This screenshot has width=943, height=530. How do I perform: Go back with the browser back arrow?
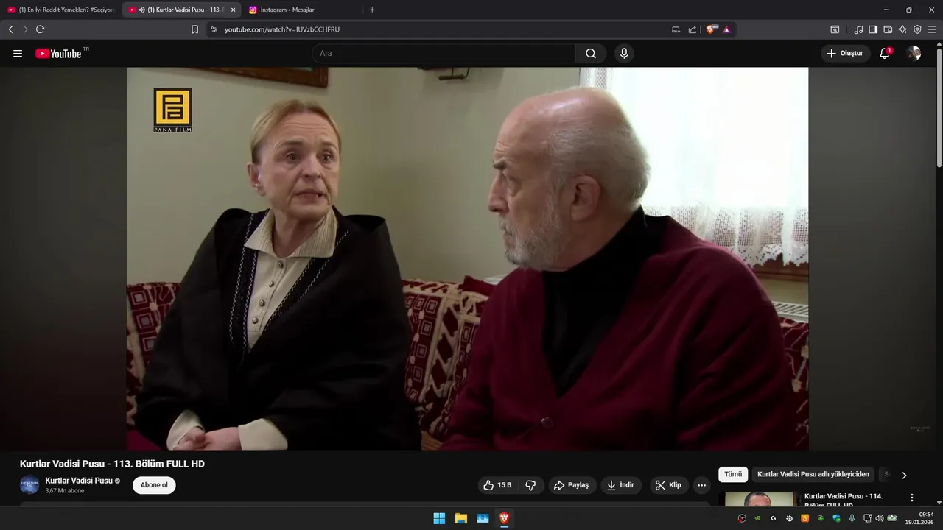pos(10,29)
